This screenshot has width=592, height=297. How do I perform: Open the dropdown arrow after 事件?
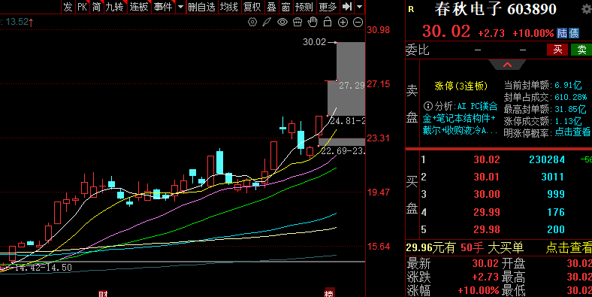coord(180,7)
